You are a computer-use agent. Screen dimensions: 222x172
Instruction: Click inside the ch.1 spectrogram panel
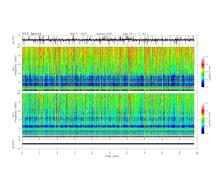coord(108,69)
